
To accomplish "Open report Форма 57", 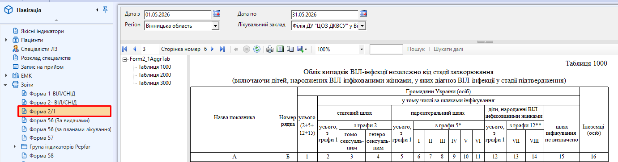I will pyautogui.click(x=41, y=138).
